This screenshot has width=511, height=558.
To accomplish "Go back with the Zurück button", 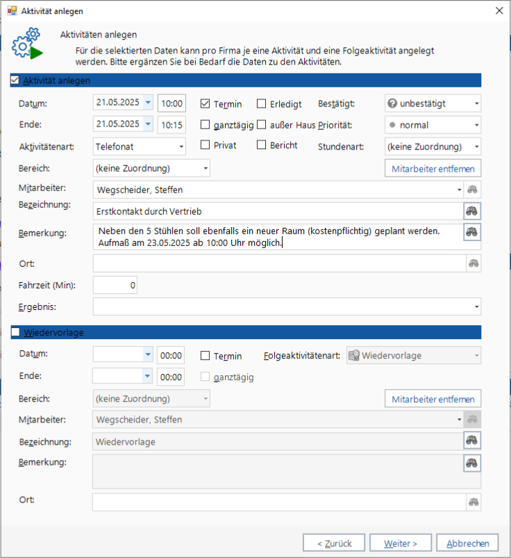I will click(334, 543).
